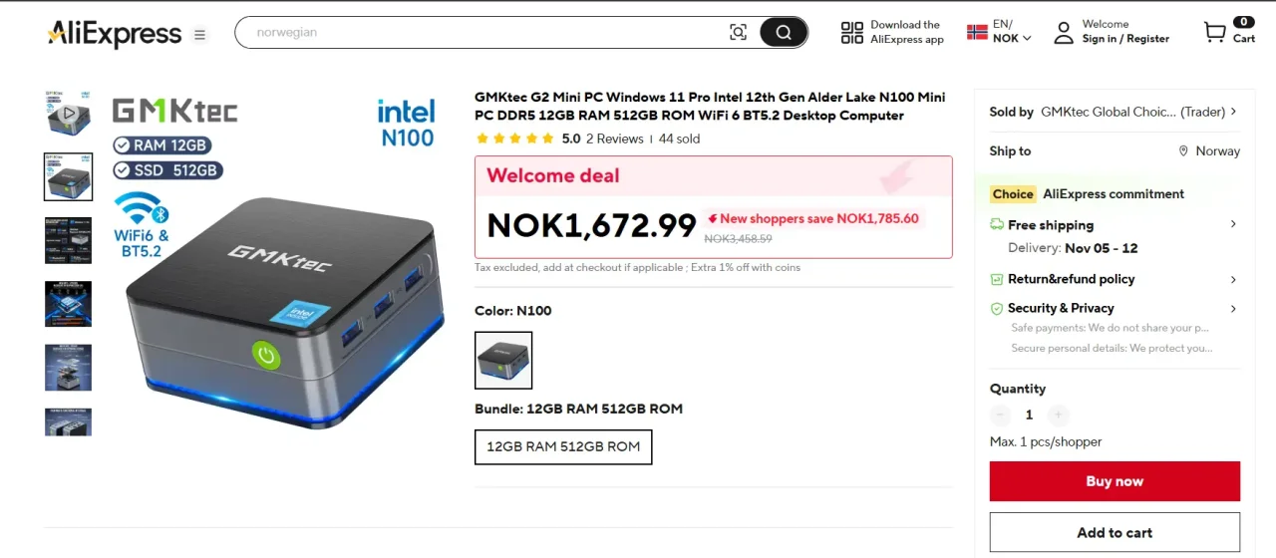Image resolution: width=1276 pixels, height=558 pixels.
Task: Click the account profile icon
Action: (1065, 32)
